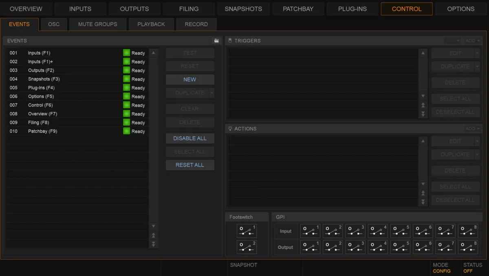
Task: Expand Actions DUPLICATE dropdown arrow
Action: (x=477, y=154)
